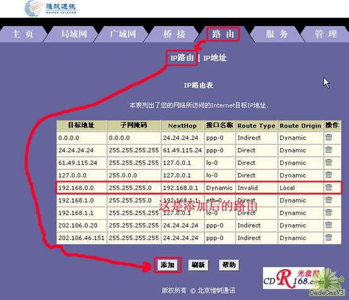Delete the 0.0.0.0 route with trash icon
This screenshot has height=300, width=349.
(x=329, y=137)
